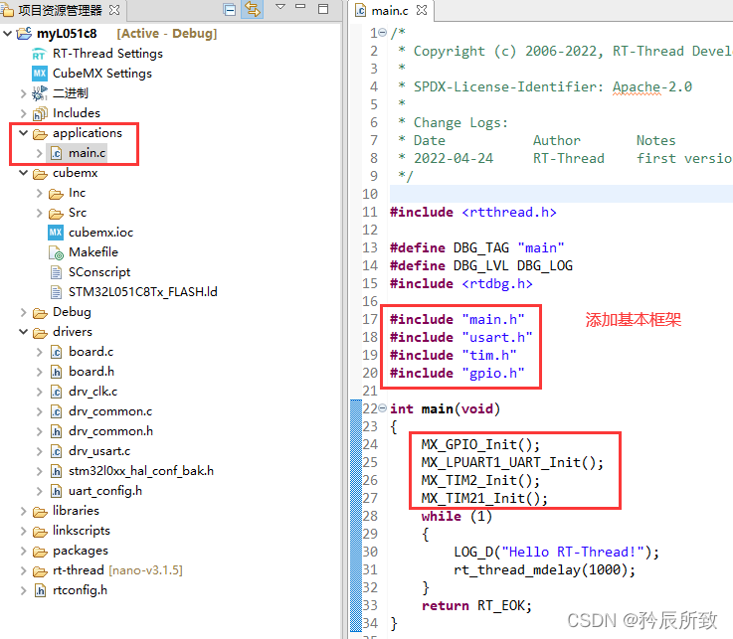
Task: Click the Includes folder icon
Action: coord(40,113)
